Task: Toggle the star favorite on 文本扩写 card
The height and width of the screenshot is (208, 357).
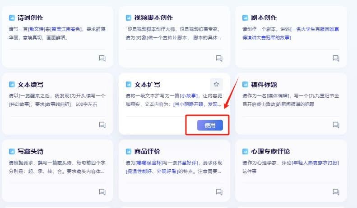Action: pyautogui.click(x=216, y=85)
